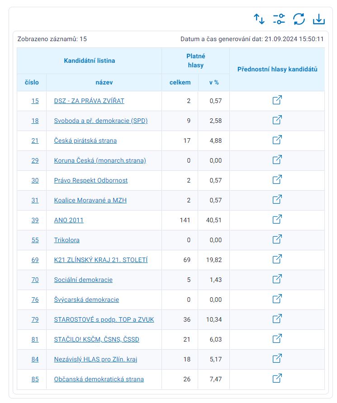Open preferential votes for ANO 2011

click(x=277, y=219)
